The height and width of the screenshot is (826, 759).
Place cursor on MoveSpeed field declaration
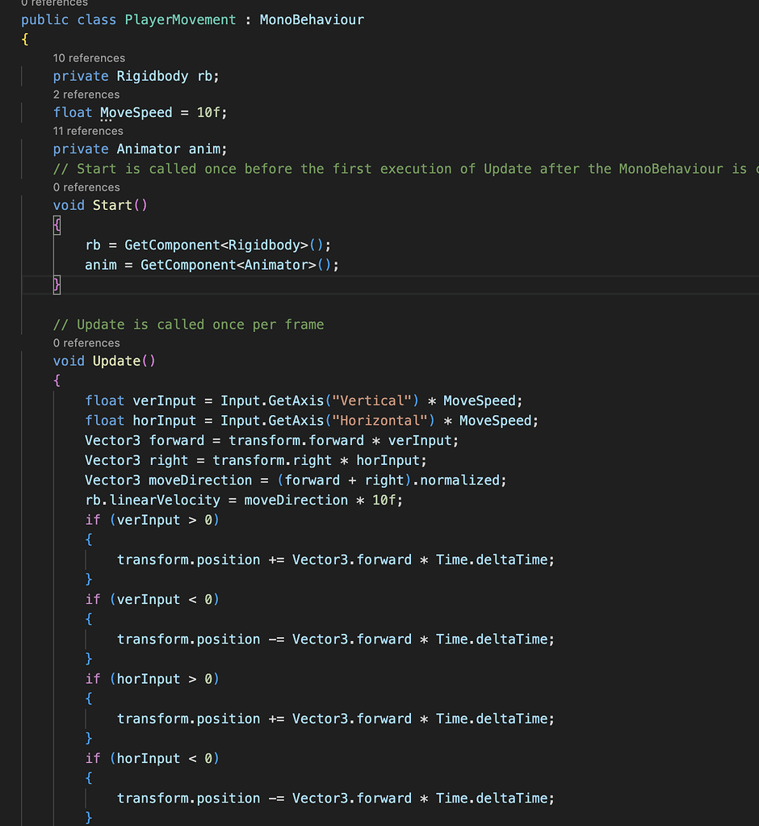(x=136, y=112)
